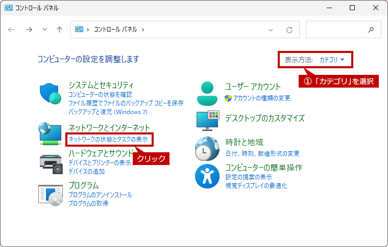Click アカウントの種類の変更 link
This screenshot has width=388, height=247.
point(261,98)
